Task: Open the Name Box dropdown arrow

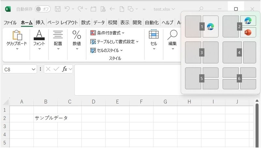Action: (x=34, y=69)
